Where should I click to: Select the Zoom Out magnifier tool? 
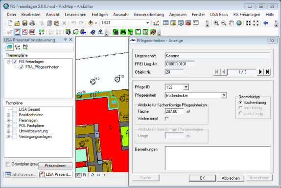[x=224, y=23]
